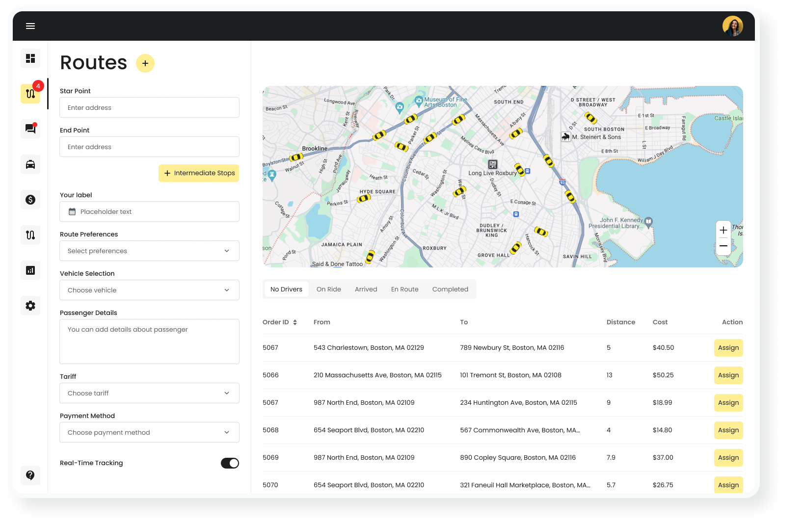Click '890 Copley Square, Boston, MA 02116' cell

coord(518,458)
